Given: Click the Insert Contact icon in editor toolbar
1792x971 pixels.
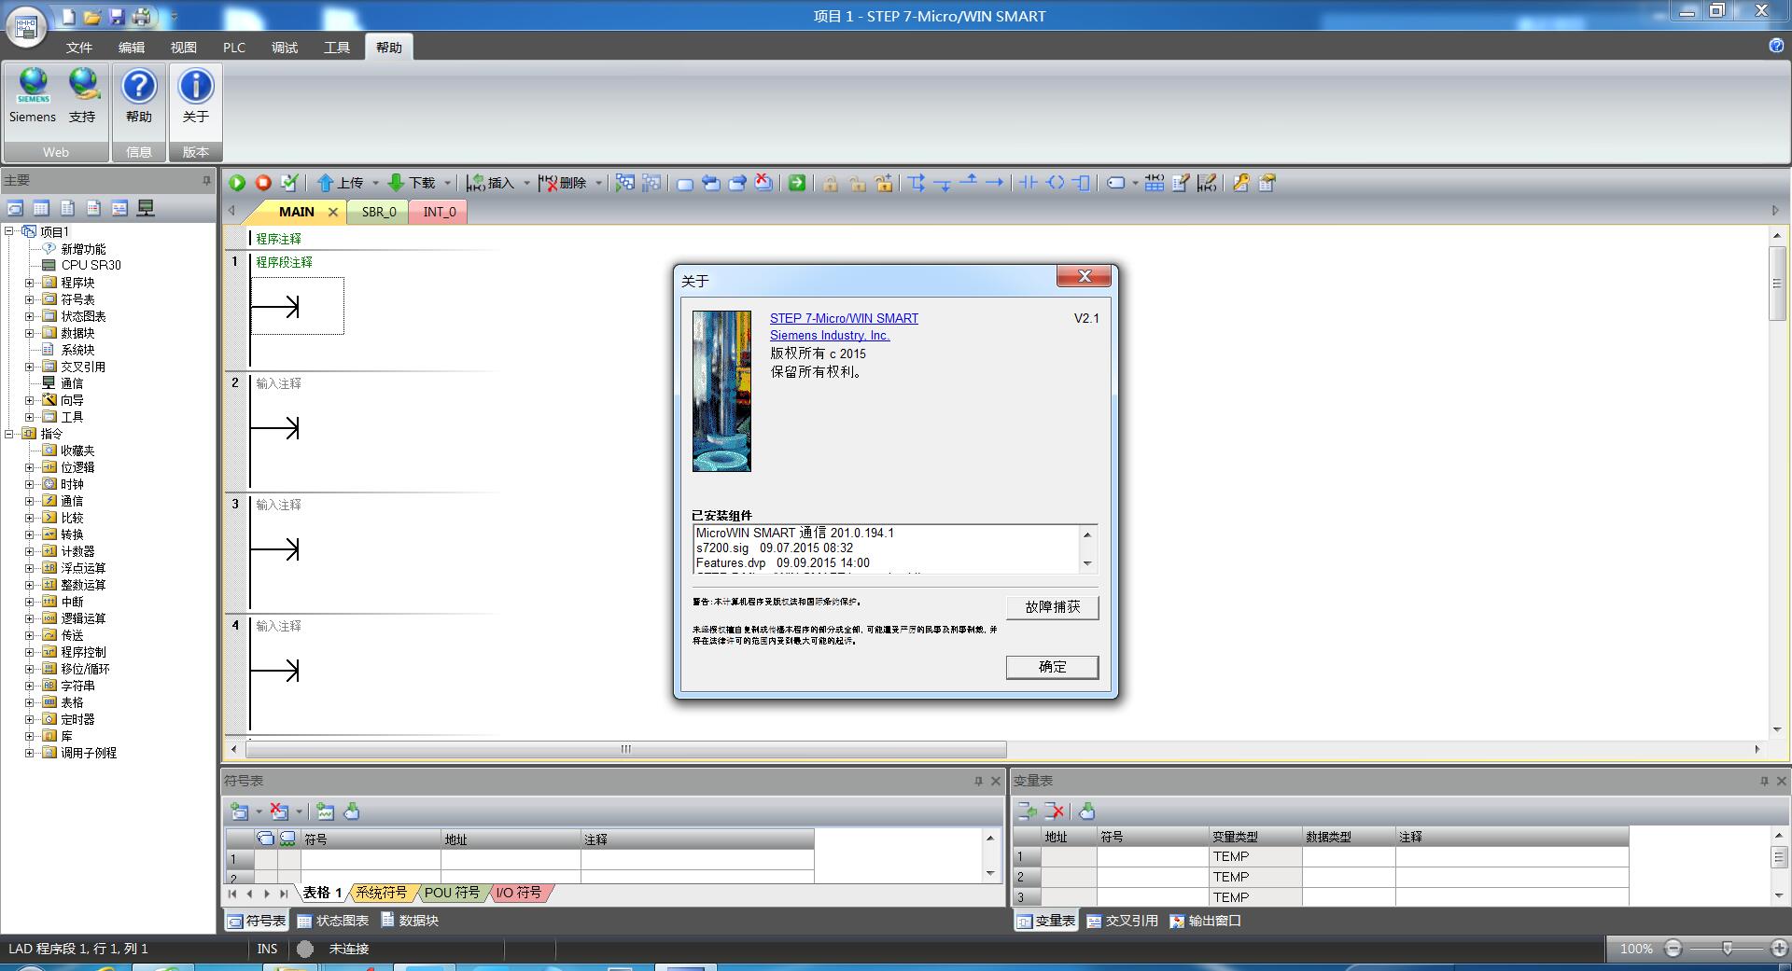Looking at the screenshot, I should [1029, 183].
